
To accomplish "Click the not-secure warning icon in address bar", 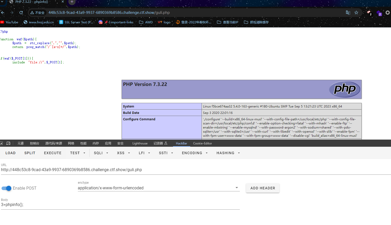I will pos(32,13).
